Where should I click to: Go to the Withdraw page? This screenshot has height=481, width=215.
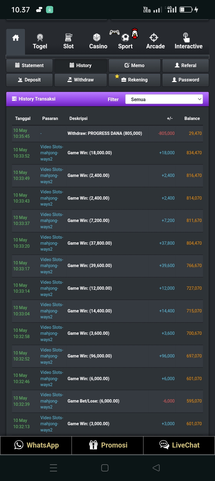click(x=81, y=80)
